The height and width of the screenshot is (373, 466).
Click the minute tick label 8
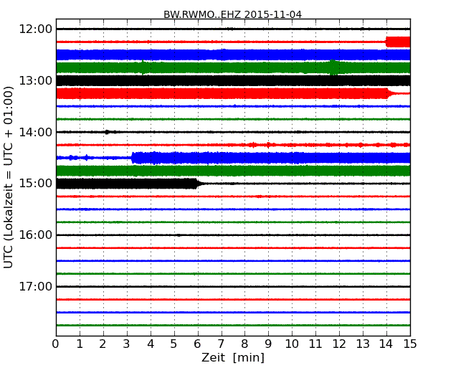pos(244,344)
